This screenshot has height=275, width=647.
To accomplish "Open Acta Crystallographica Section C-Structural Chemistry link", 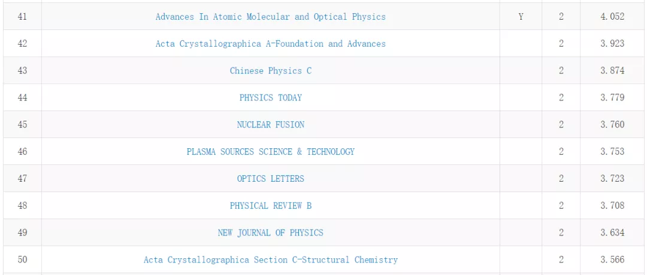I will 270,260.
